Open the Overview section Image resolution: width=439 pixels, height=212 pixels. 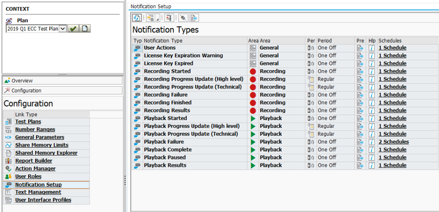[x=22, y=81]
